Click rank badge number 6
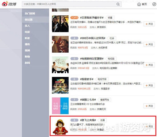The image size is (157, 137). [75, 79]
